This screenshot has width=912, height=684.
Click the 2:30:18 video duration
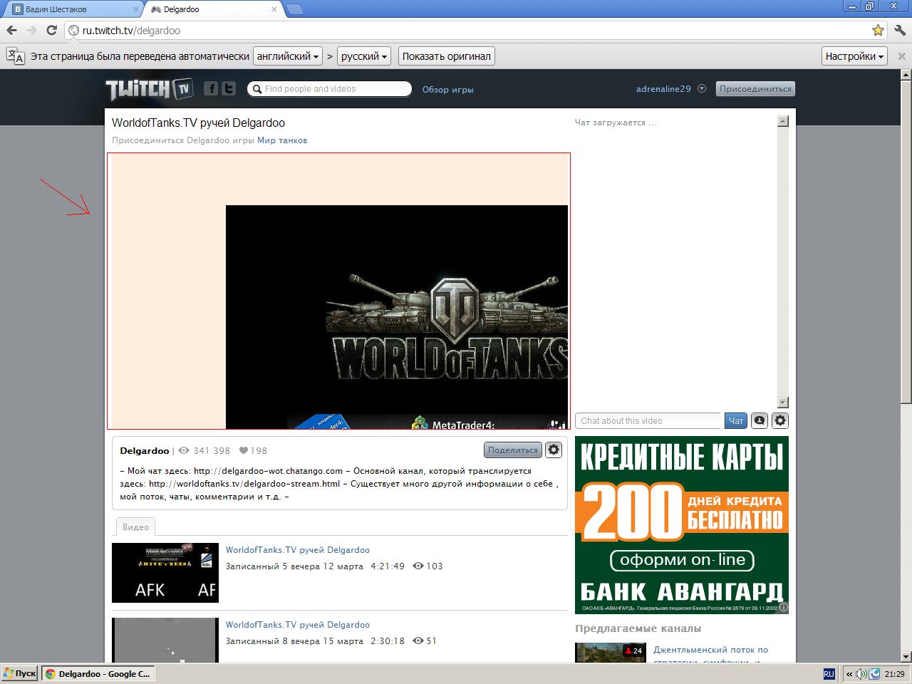click(x=388, y=641)
